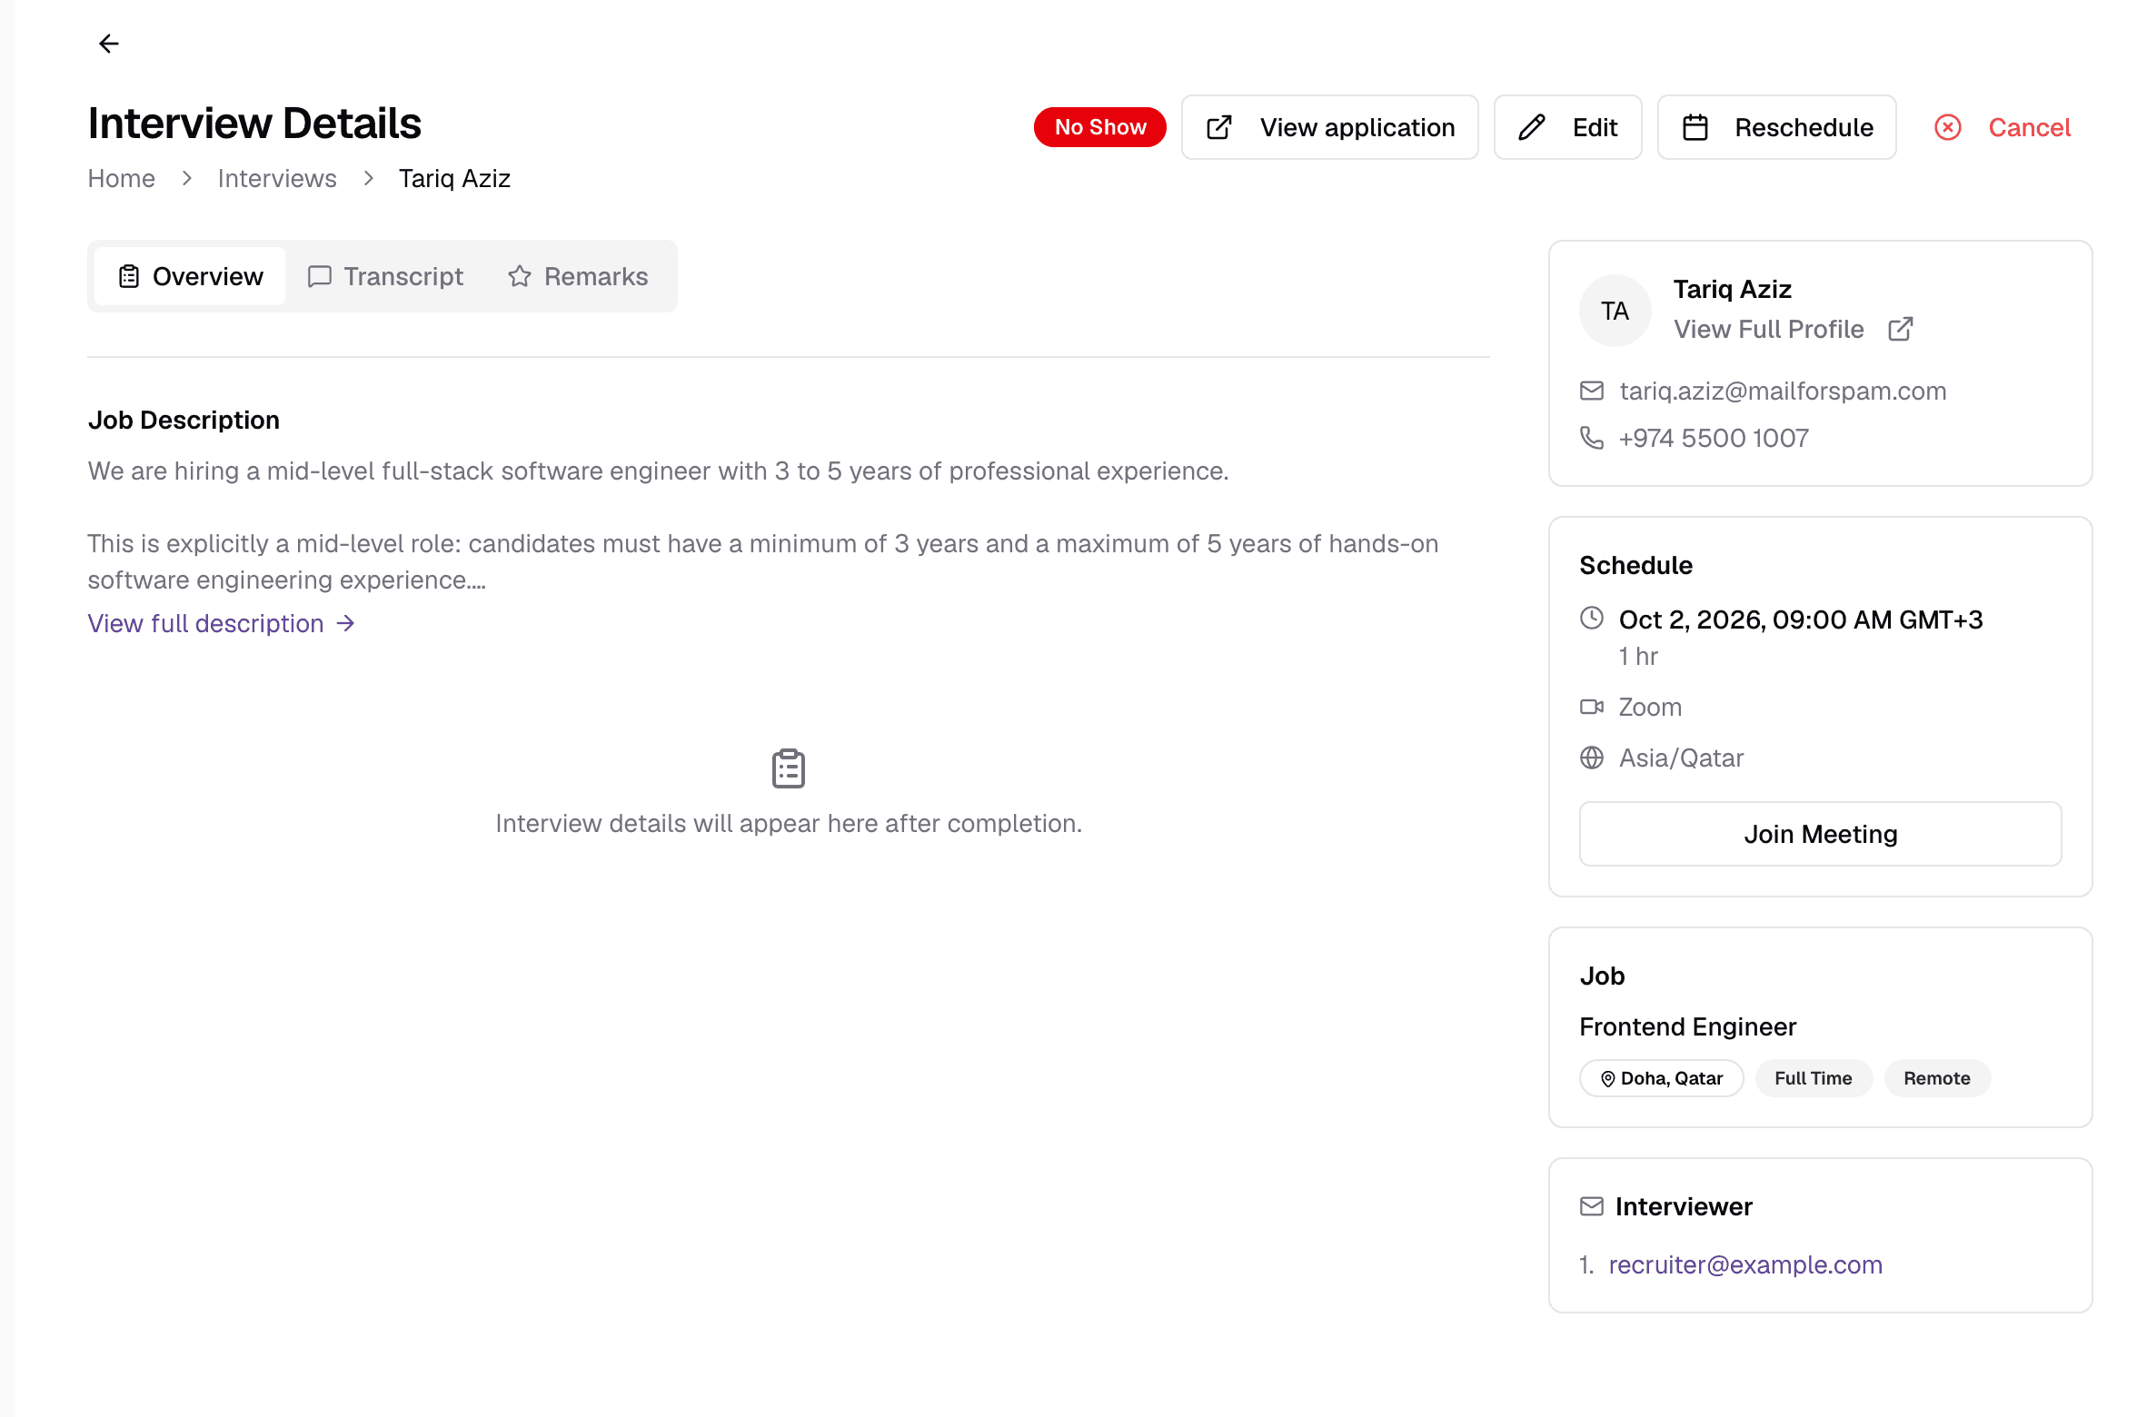The width and height of the screenshot is (2137, 1417).
Task: Click the envelope icon next to Interviewer
Action: pyautogui.click(x=1592, y=1206)
